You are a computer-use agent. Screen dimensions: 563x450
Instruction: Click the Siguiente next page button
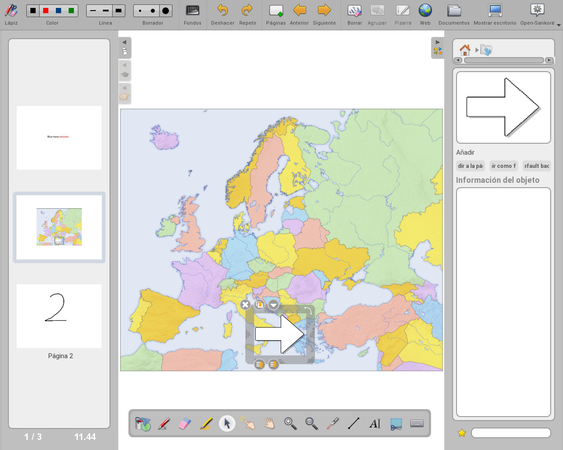coord(324,15)
